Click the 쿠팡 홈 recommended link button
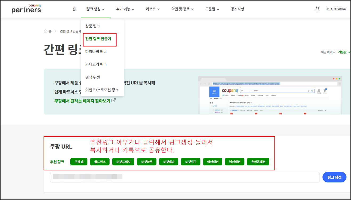 pos(79,162)
